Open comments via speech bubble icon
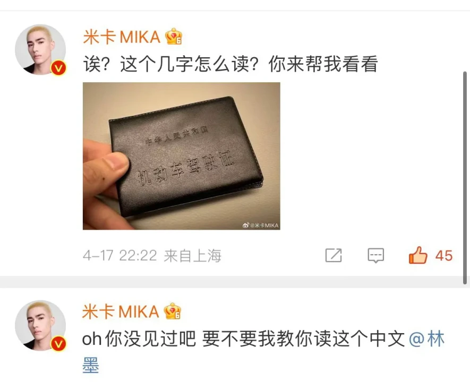Screen dimensions: 470x382 [x=375, y=255]
